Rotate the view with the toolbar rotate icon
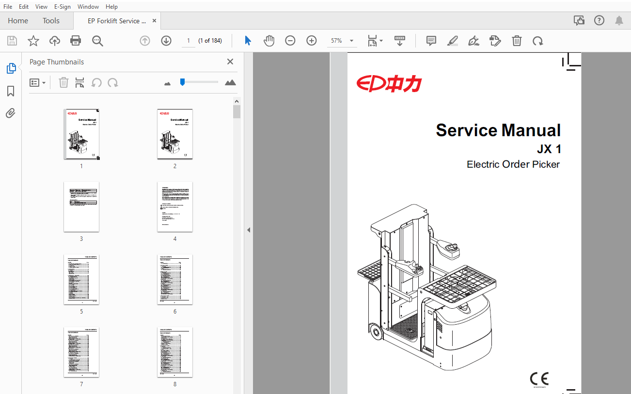 point(538,41)
